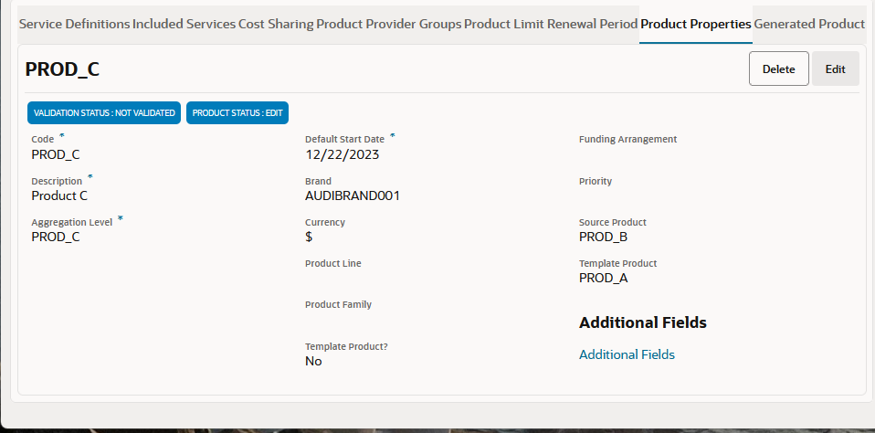The image size is (875, 433).
Task: Switch to the Generated Product tab
Action: pyautogui.click(x=809, y=24)
